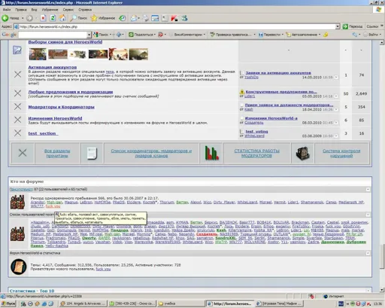This screenshot has width=385, height=308.
Task: Click the X icon beside Активация аккаунтов
Action: coord(17,75)
